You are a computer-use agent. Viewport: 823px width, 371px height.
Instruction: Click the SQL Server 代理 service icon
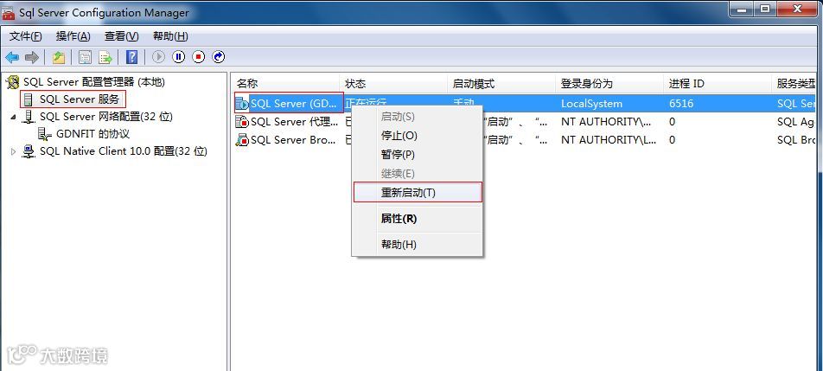(x=242, y=122)
